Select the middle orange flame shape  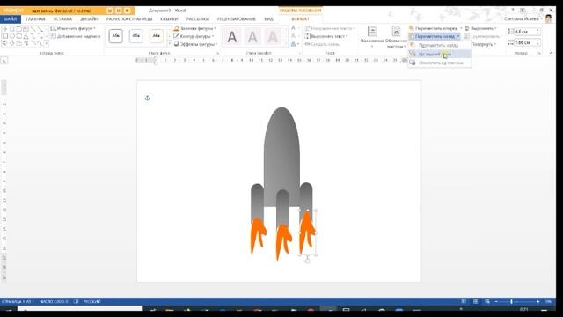tap(283, 242)
